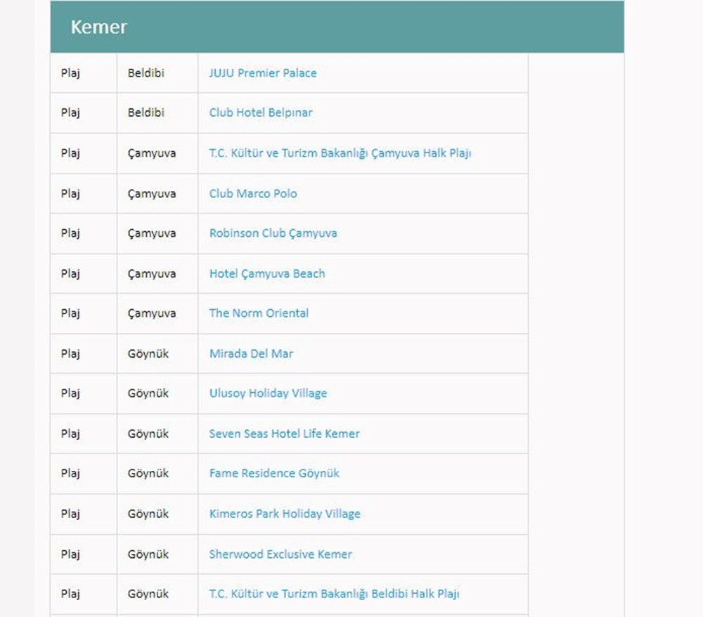Open the Robinson Club Çamyuva link

[x=273, y=233]
